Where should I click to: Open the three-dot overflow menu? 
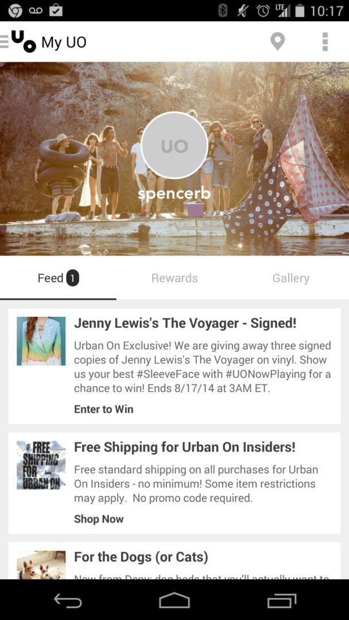point(325,41)
